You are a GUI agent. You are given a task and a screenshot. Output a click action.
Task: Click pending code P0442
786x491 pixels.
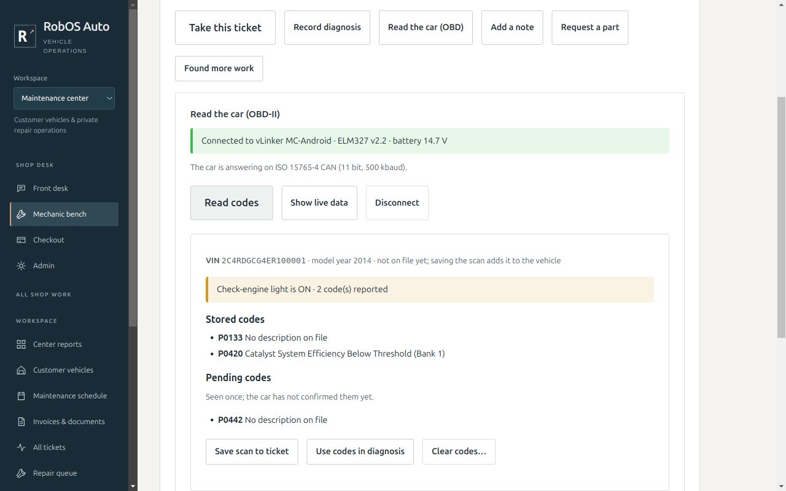[230, 420]
